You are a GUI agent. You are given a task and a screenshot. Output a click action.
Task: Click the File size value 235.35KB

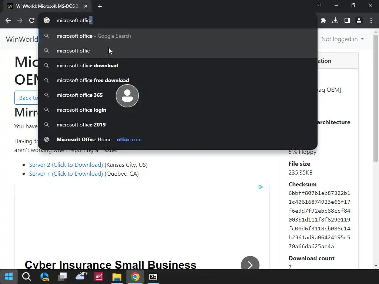coord(301,173)
